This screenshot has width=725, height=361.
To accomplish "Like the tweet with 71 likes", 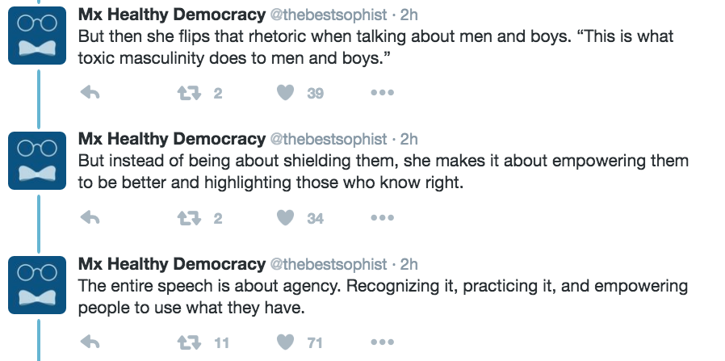I will [284, 343].
